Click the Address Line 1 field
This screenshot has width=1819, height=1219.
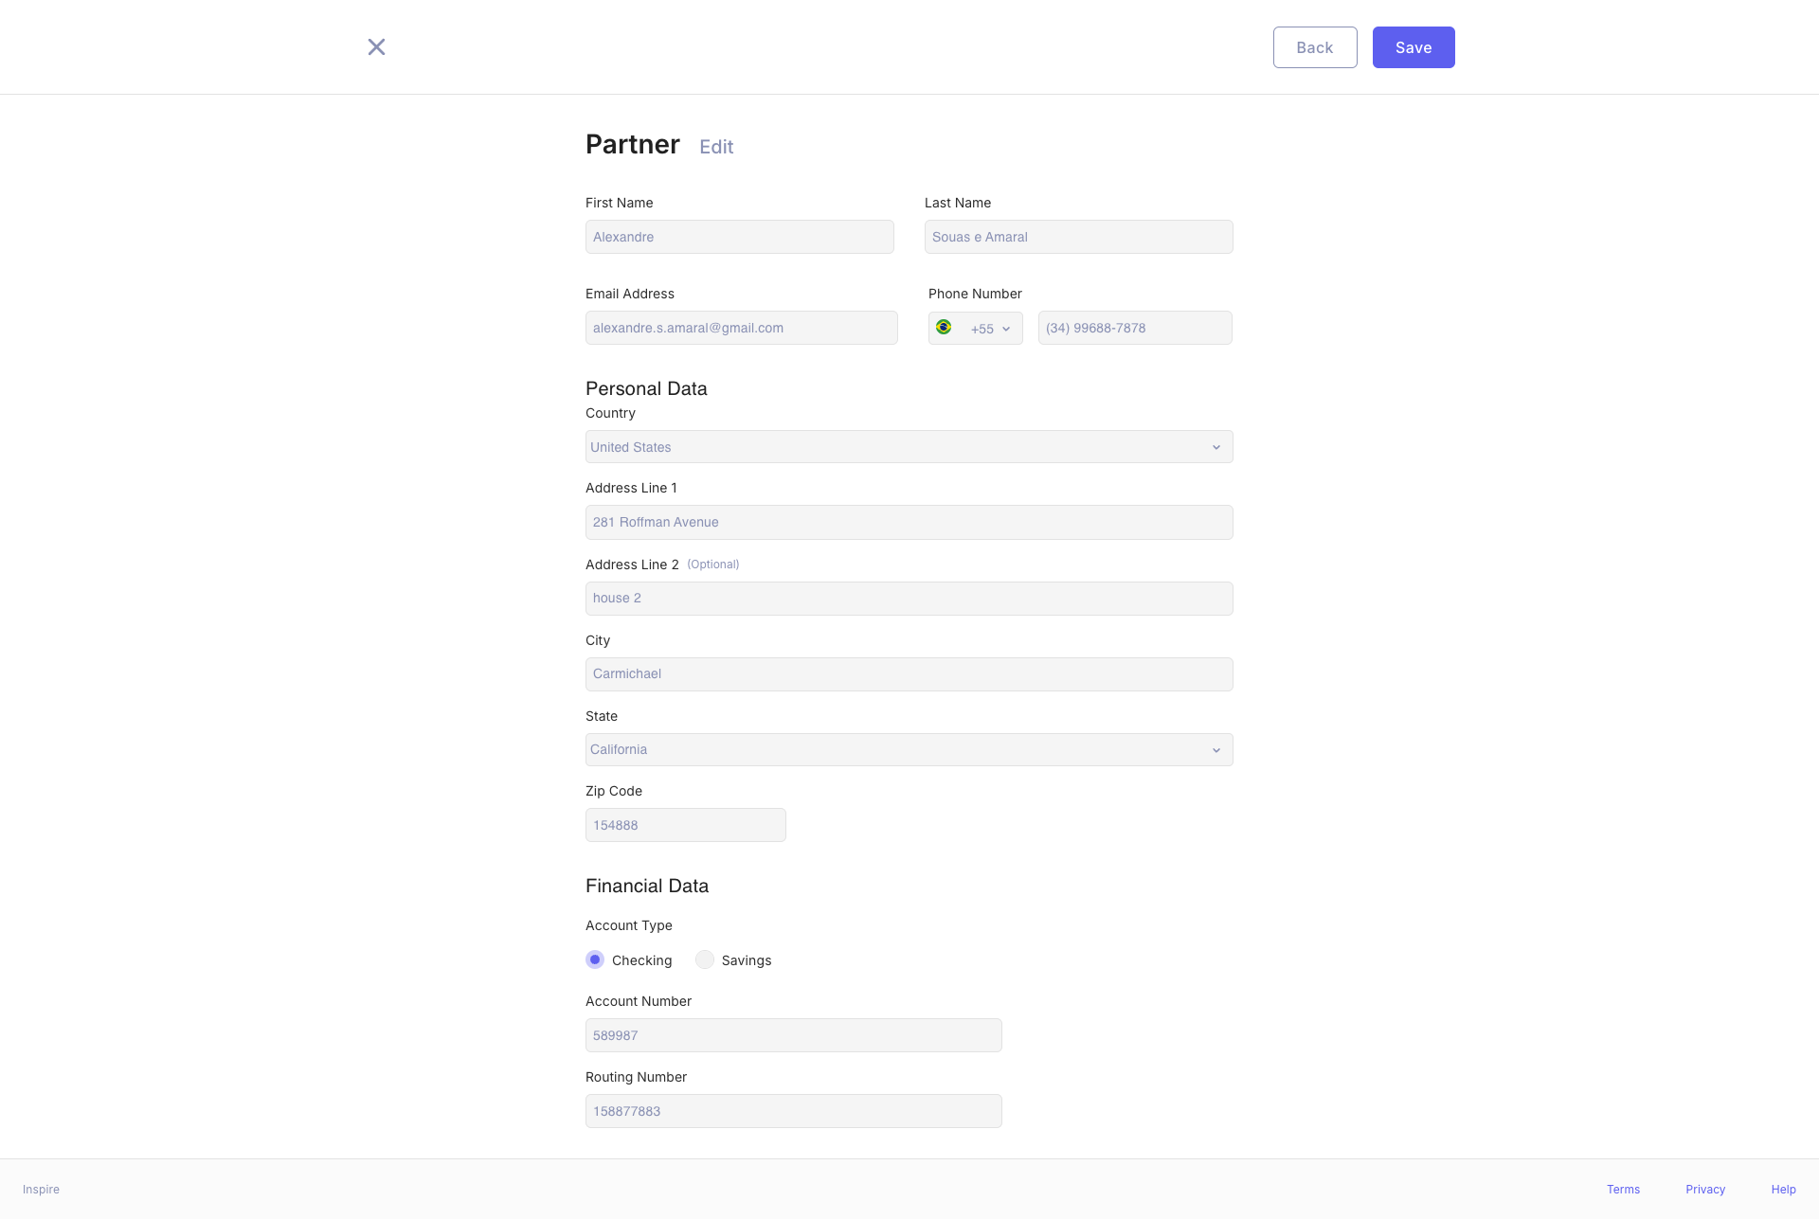(909, 523)
